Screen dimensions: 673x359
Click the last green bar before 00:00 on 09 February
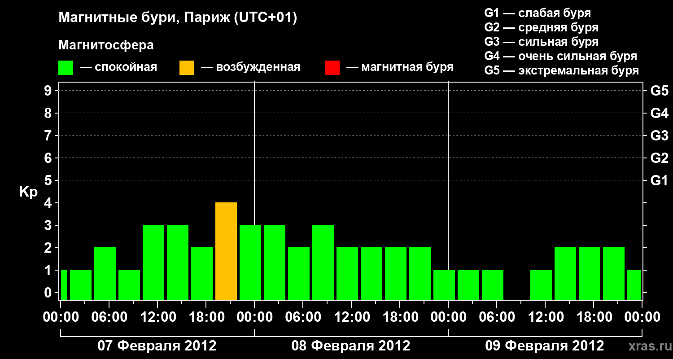tap(634, 285)
